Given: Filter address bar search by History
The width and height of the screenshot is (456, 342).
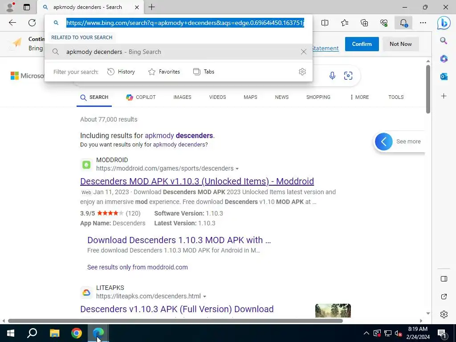Looking at the screenshot, I should [121, 72].
